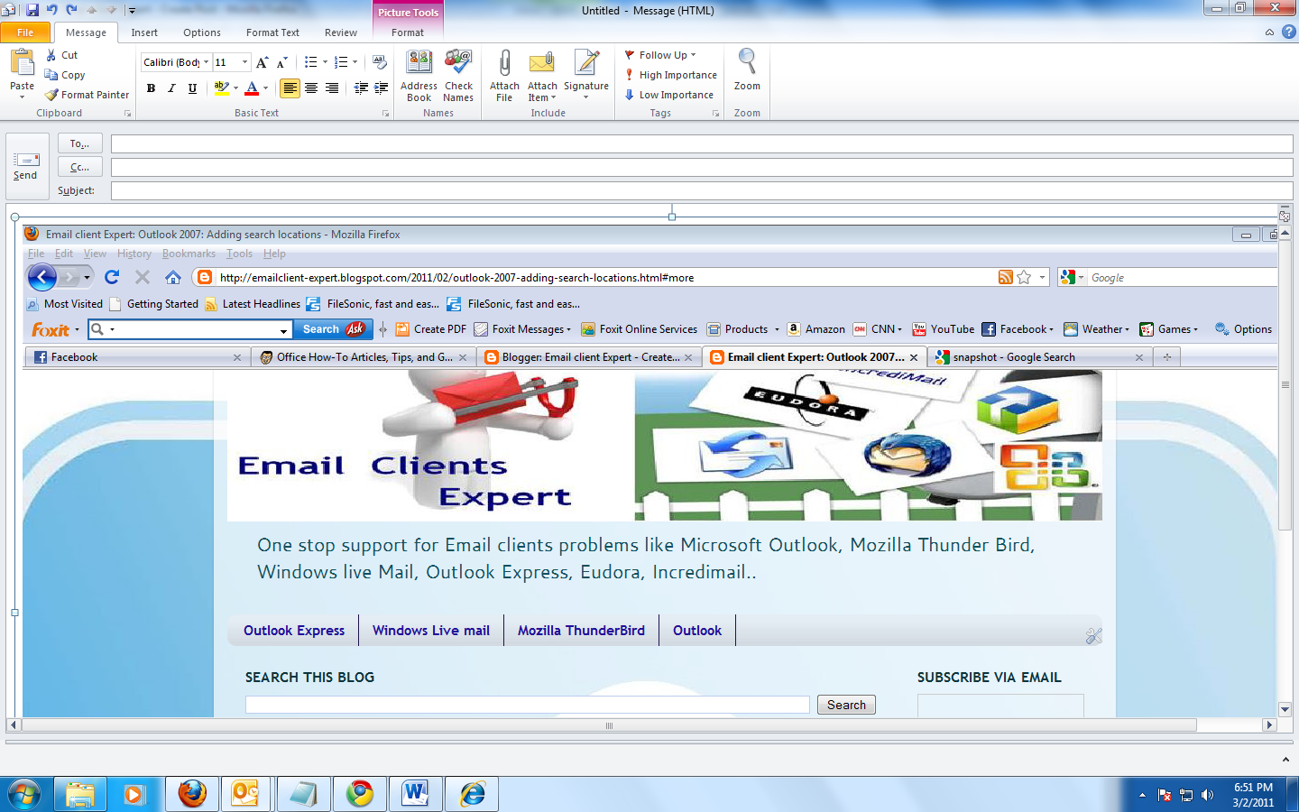Open Picture Tools Format tab
This screenshot has height=812, width=1299.
point(408,32)
